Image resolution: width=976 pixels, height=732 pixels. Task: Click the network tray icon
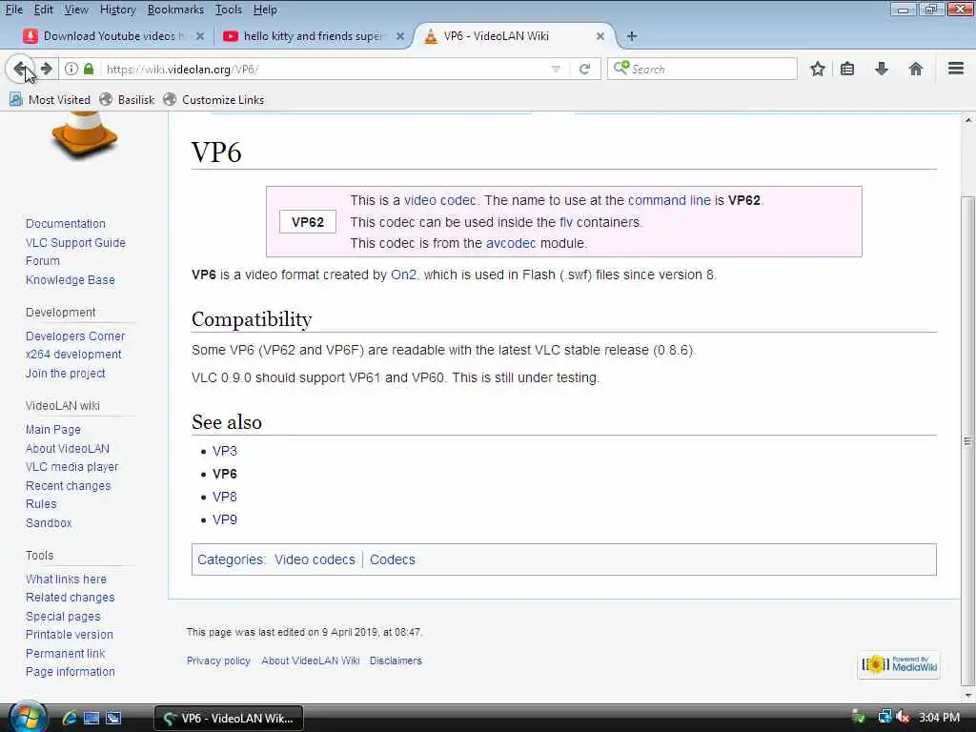point(884,717)
